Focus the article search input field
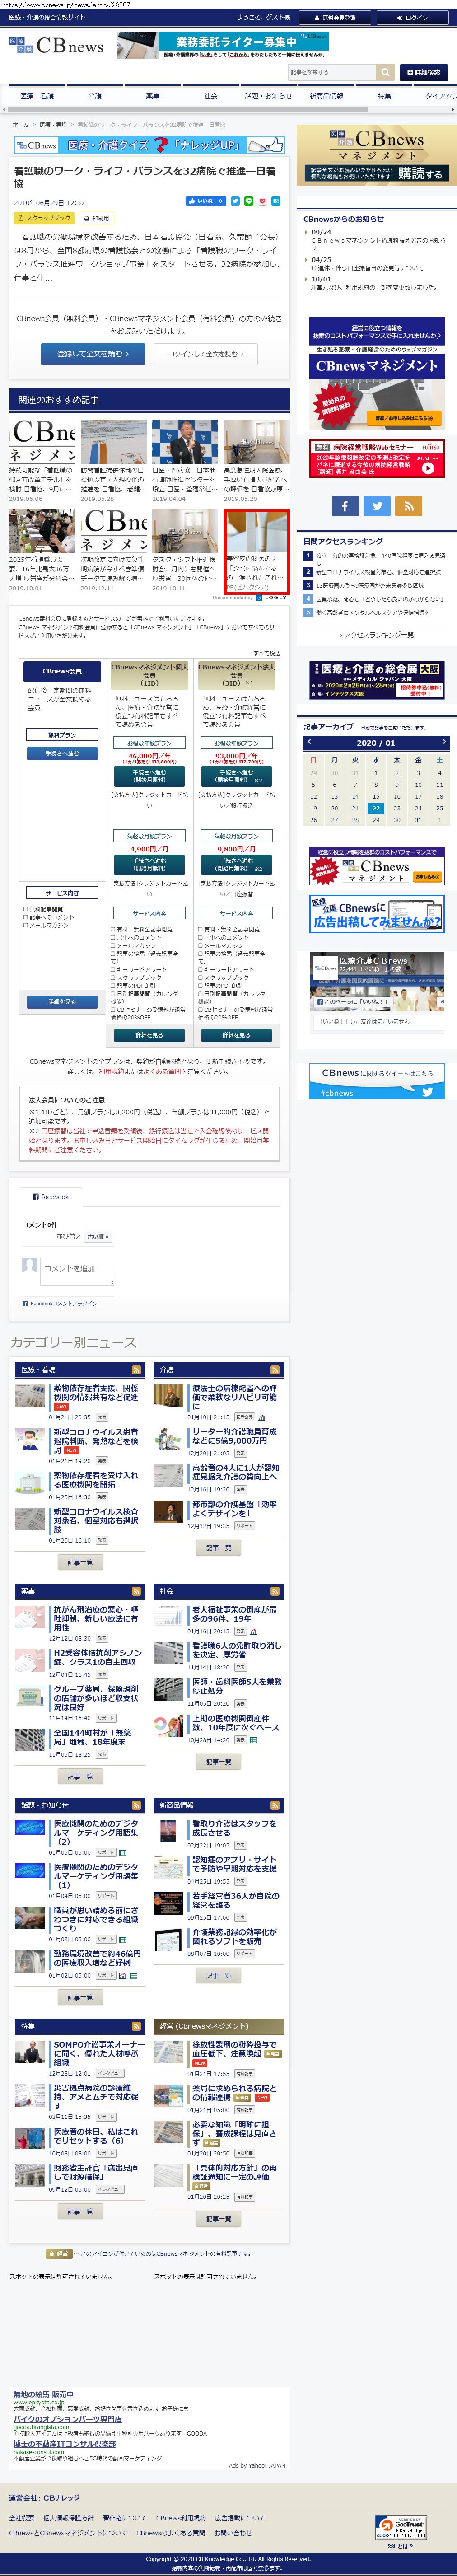This screenshot has width=457, height=2576. coord(331,72)
